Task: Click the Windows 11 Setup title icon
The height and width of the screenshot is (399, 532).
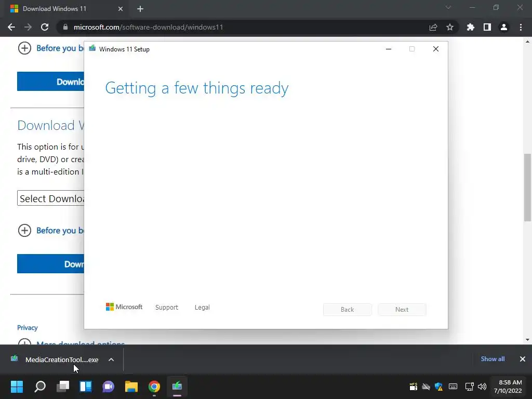Action: click(x=92, y=48)
